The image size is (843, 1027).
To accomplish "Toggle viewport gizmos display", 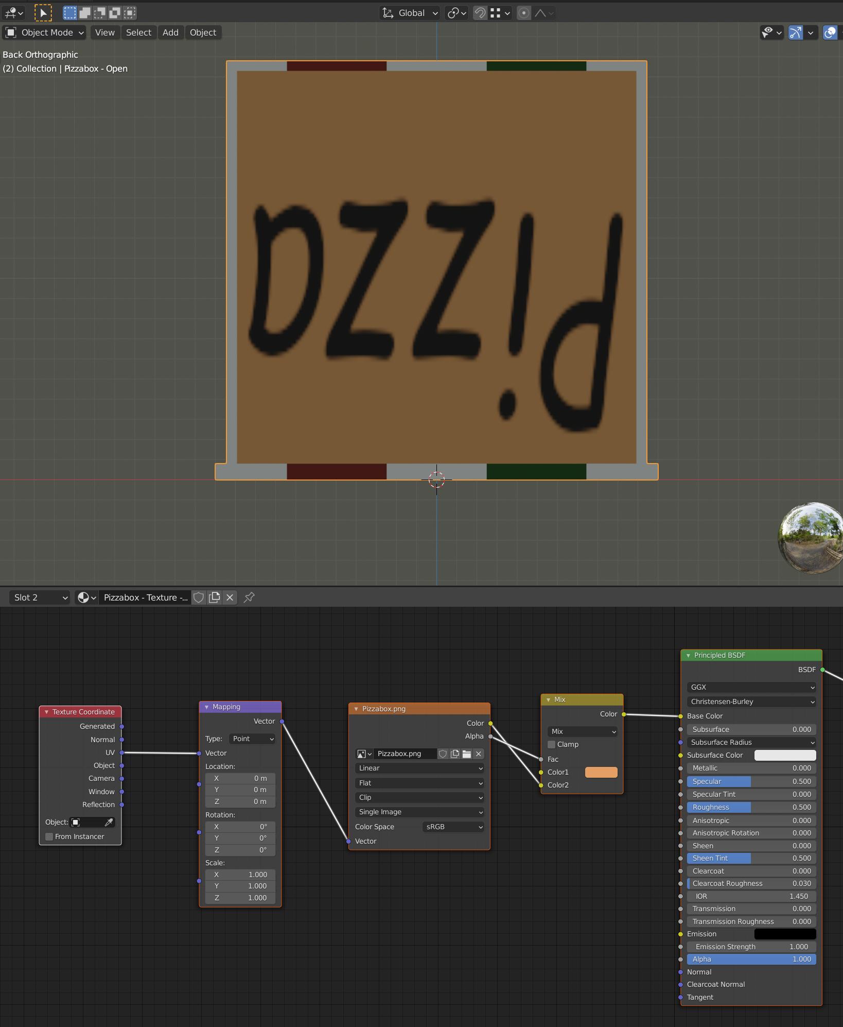I will pos(796,32).
